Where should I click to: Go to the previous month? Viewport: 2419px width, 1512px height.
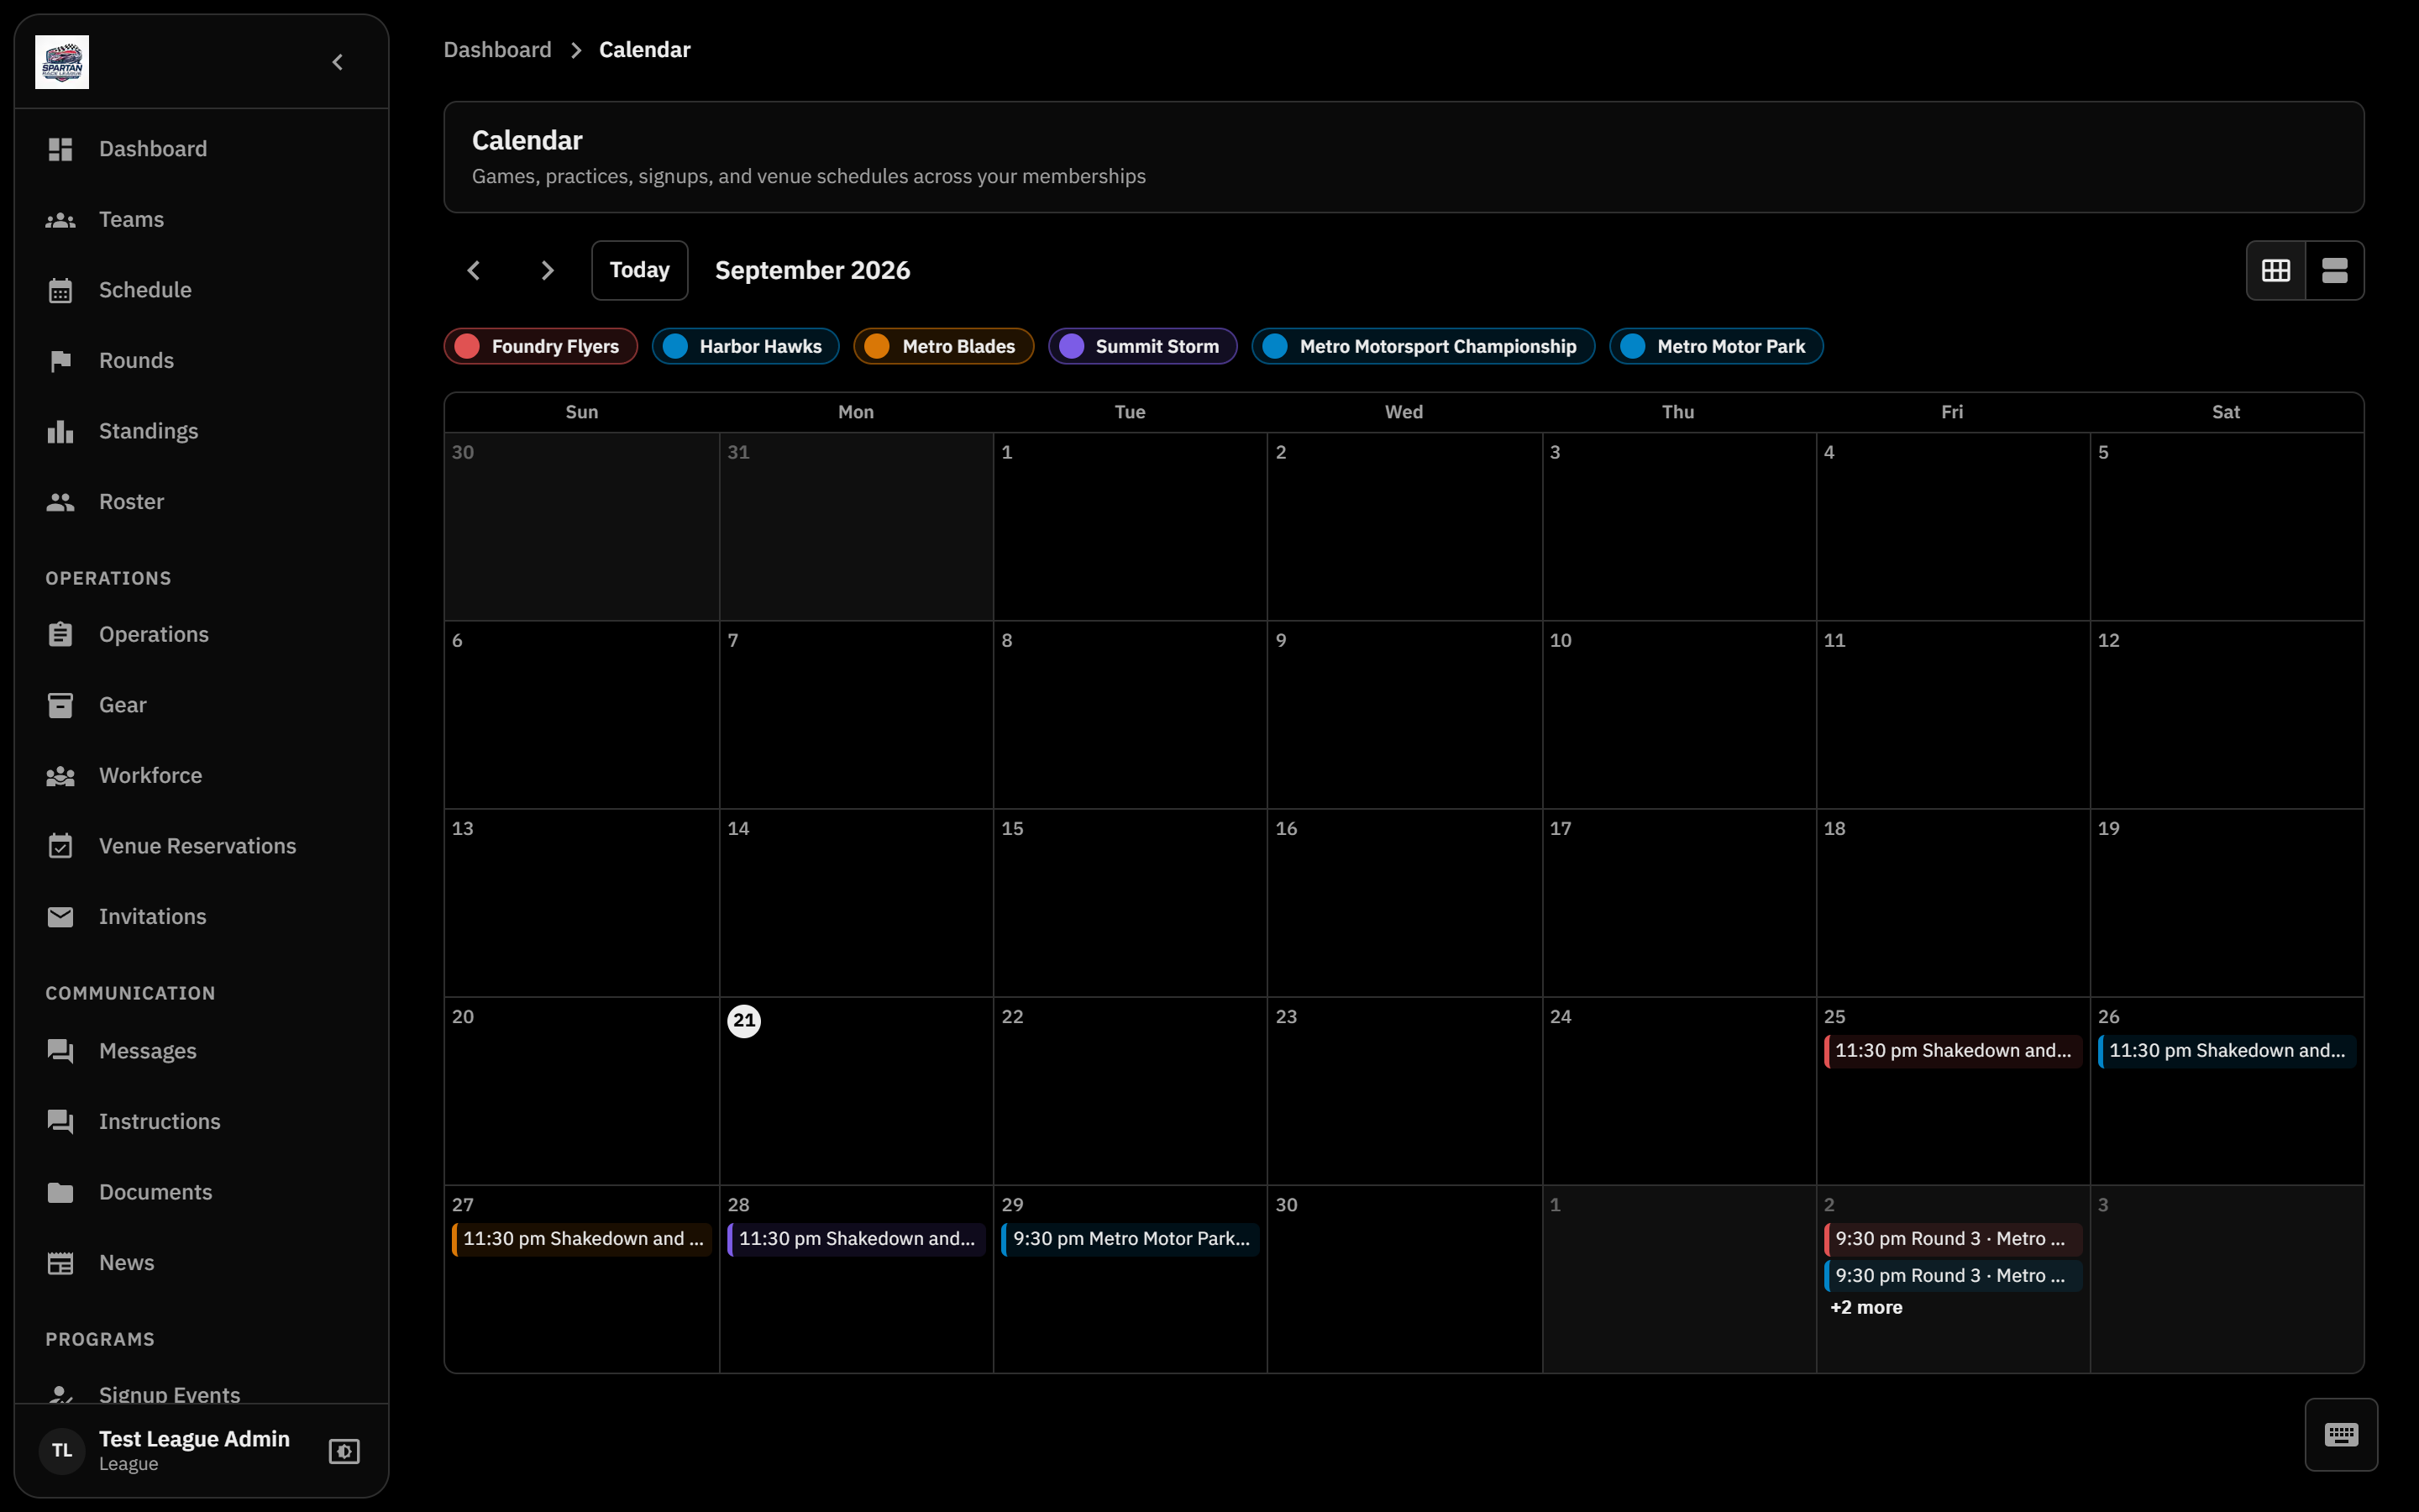point(474,270)
